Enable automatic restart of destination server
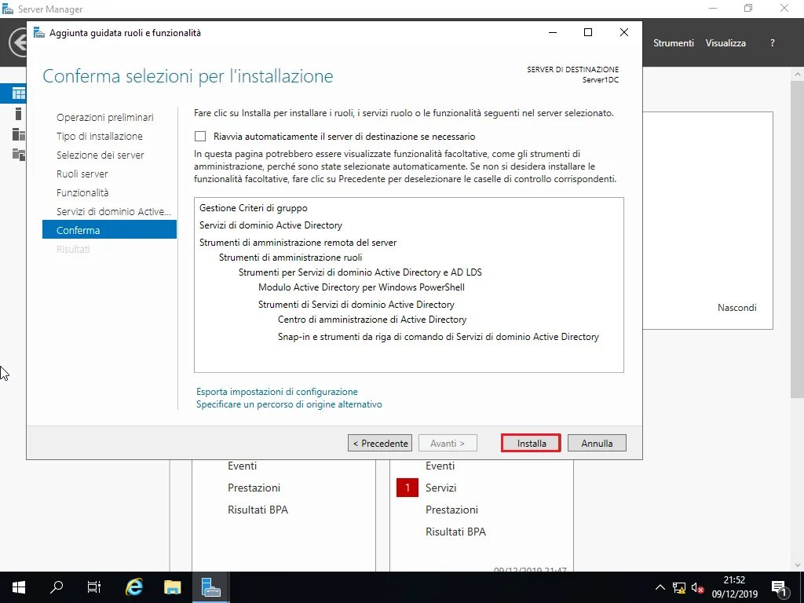Viewport: 804px width, 603px height. pos(200,137)
